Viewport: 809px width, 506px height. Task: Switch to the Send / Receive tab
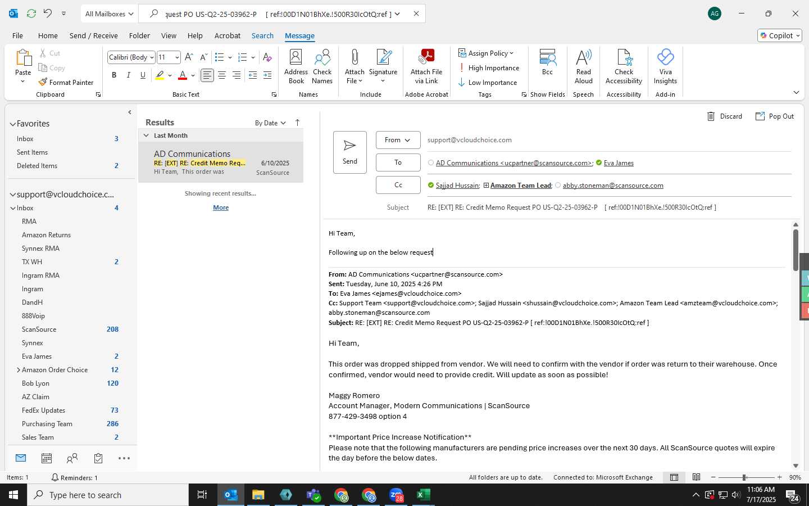pyautogui.click(x=94, y=35)
